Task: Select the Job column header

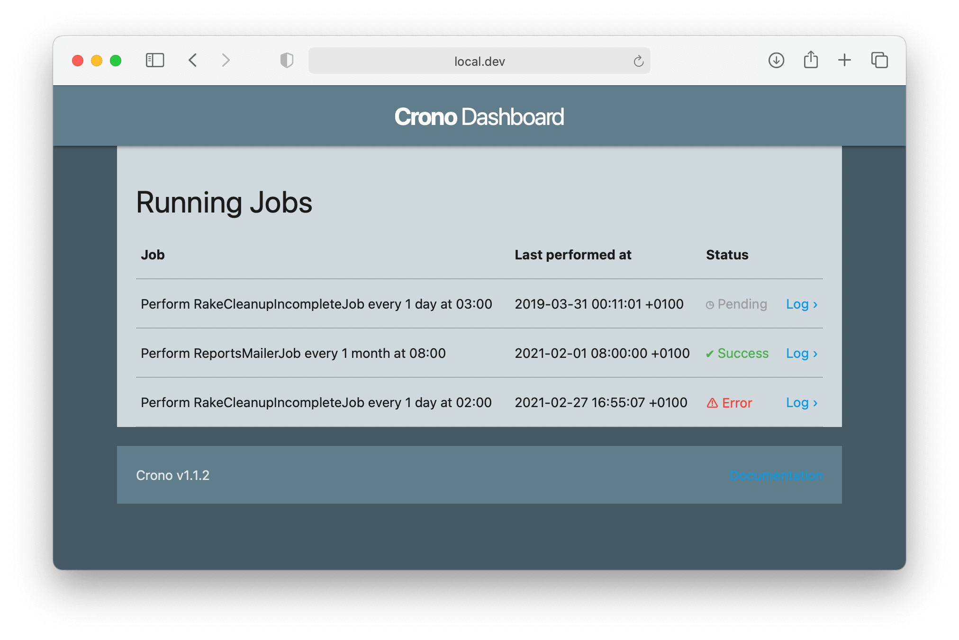Action: [153, 255]
